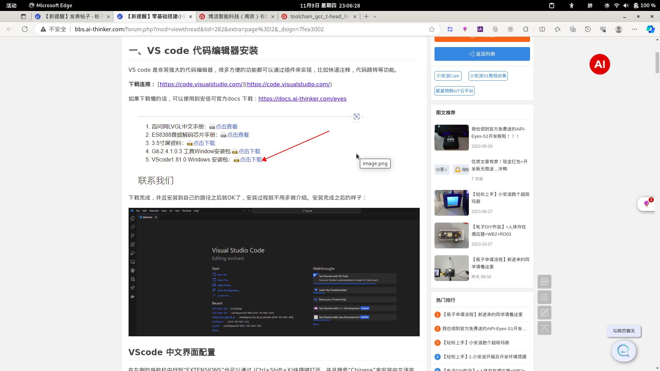660x371 pixels.
Task: Reload the page with the refresh icon
Action: [25, 29]
